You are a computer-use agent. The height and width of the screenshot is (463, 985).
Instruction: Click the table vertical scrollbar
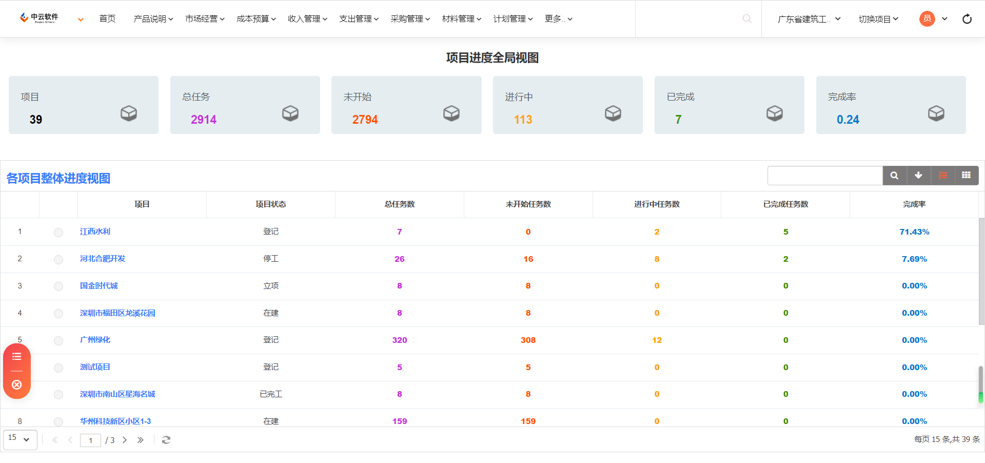click(981, 272)
